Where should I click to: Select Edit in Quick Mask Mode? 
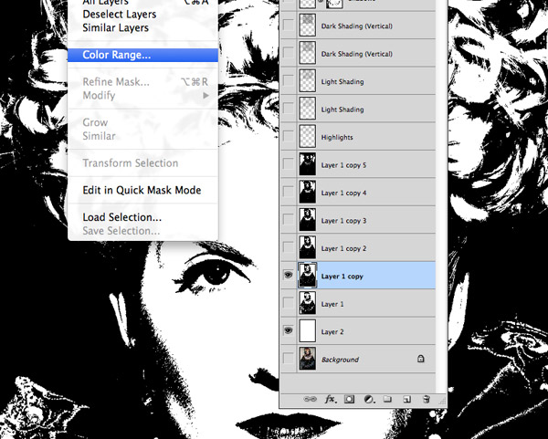click(142, 190)
